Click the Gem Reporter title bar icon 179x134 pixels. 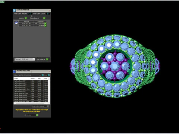[15, 10]
